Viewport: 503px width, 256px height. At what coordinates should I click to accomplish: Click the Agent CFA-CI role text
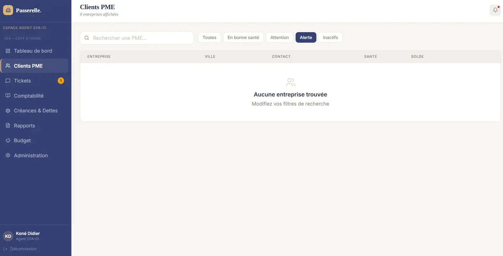point(27,239)
